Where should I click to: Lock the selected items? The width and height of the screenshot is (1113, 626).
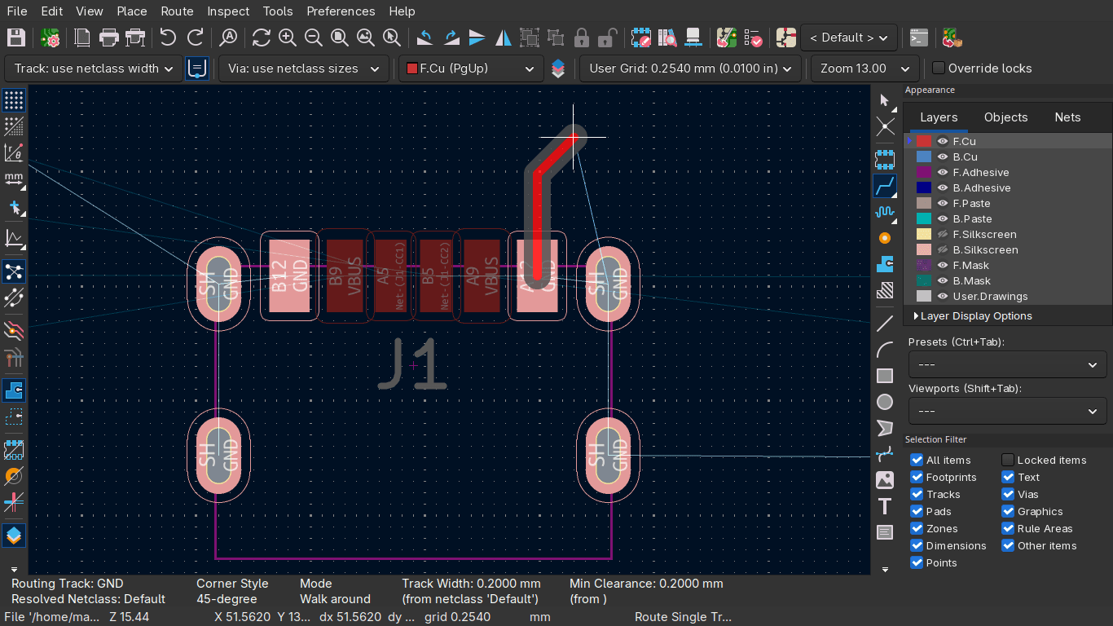pos(582,37)
